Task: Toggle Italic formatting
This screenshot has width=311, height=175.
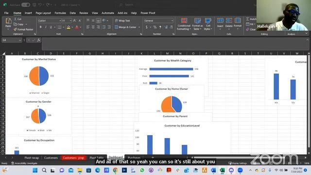Action: tap(46, 27)
